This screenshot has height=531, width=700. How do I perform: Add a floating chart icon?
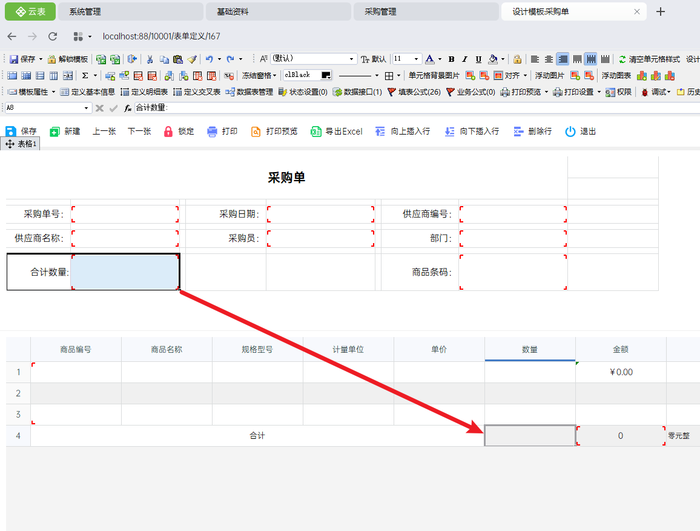click(x=641, y=76)
